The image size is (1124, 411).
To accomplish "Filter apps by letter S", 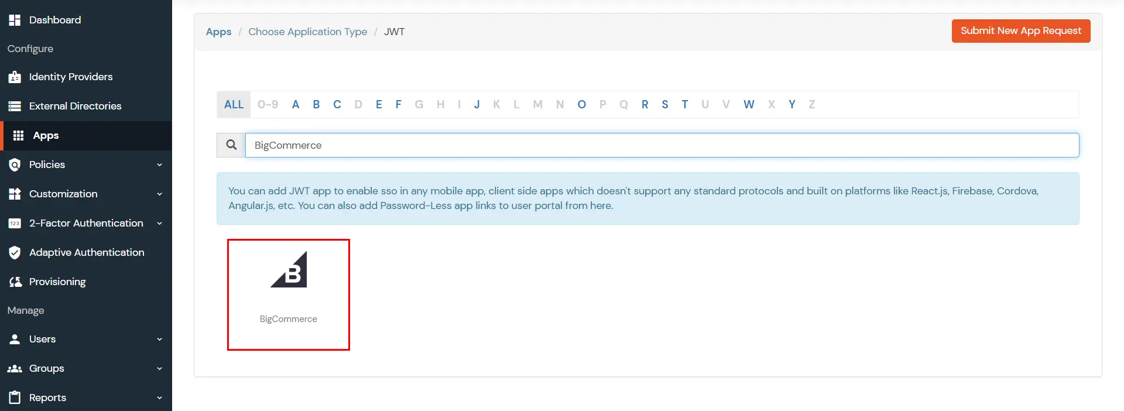I will 665,104.
